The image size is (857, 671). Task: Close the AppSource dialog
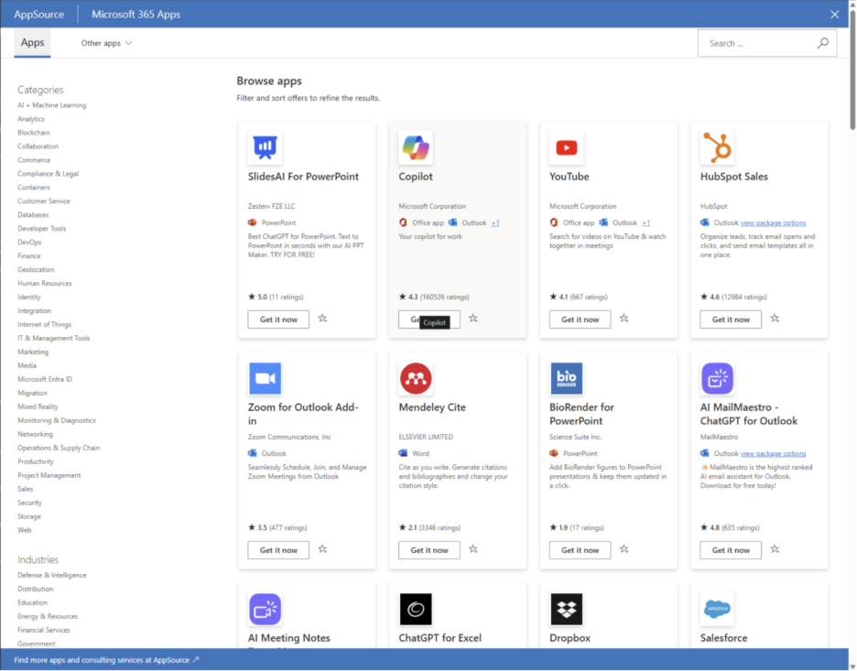point(835,15)
